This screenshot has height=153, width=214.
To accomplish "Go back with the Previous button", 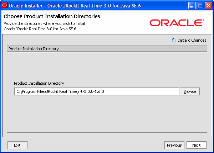I will click(174, 145).
